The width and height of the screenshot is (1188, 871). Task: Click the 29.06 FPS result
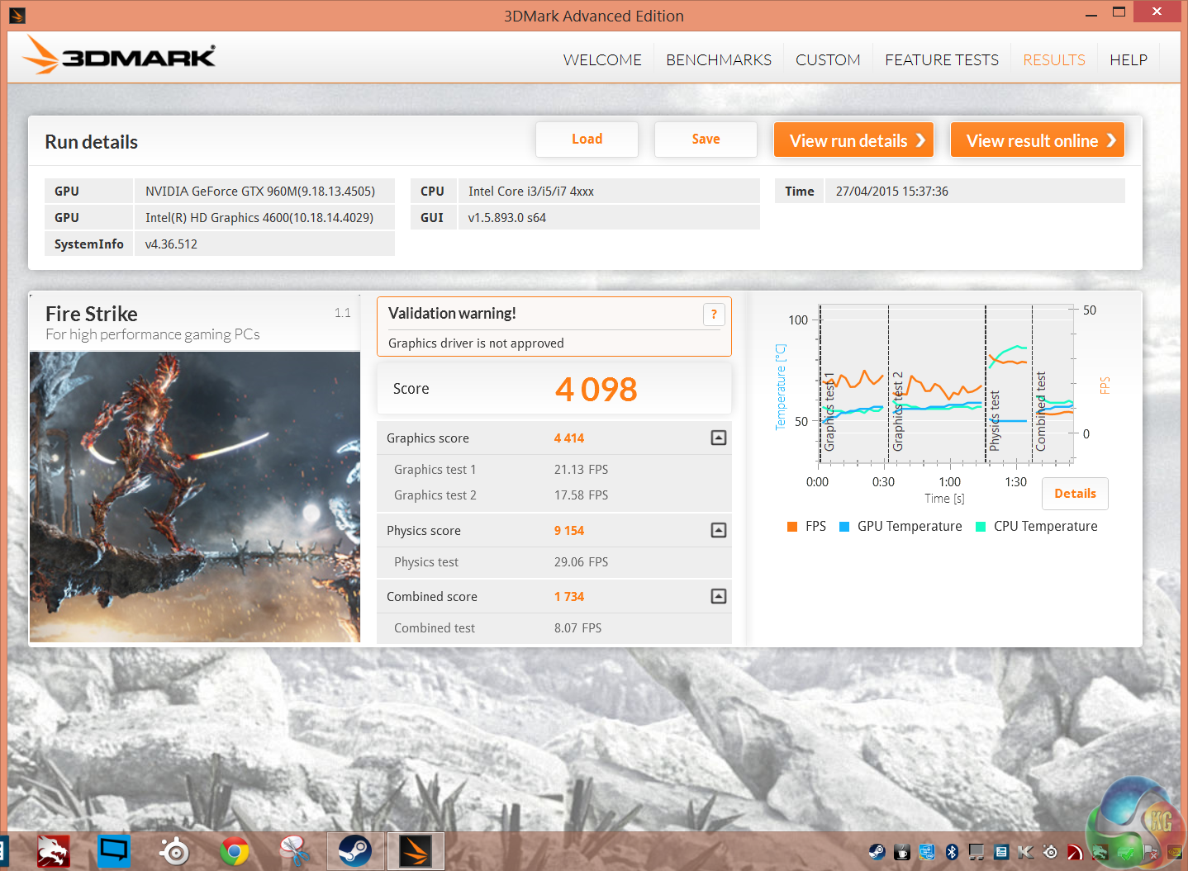[581, 561]
